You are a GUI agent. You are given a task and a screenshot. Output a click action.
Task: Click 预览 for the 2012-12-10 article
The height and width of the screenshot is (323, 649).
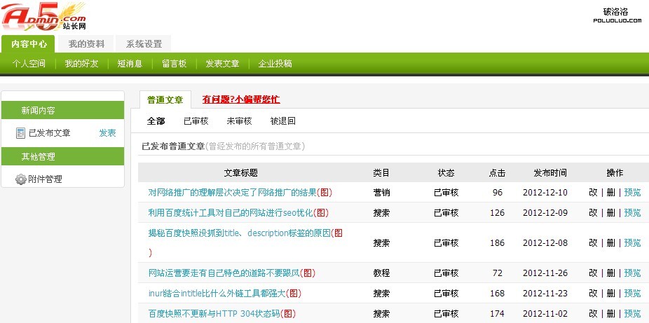click(x=632, y=193)
